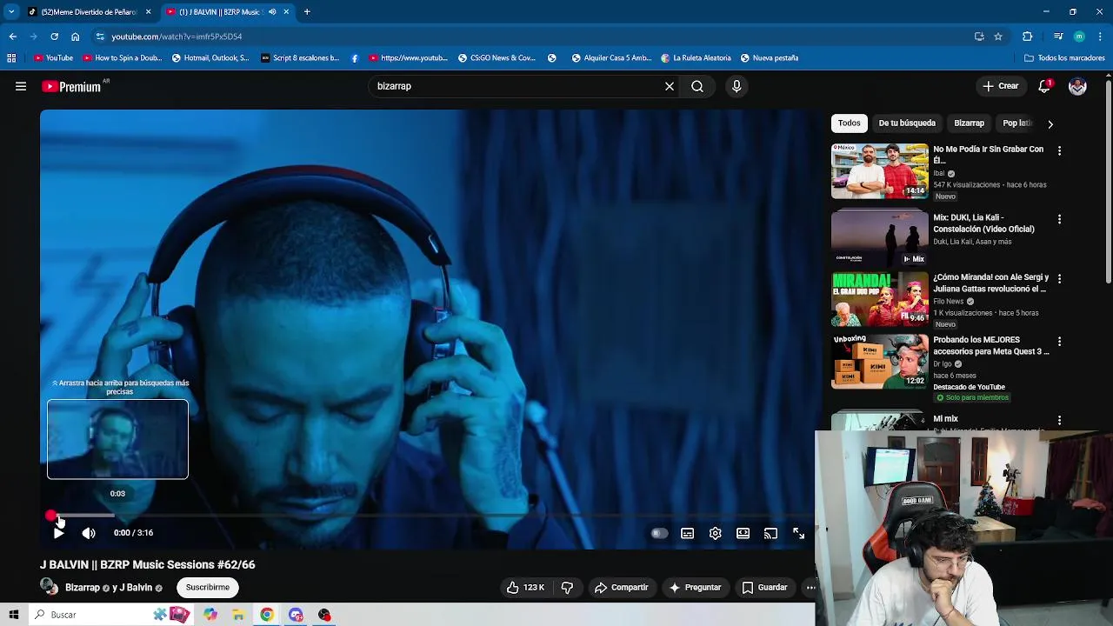Image resolution: width=1113 pixels, height=626 pixels.
Task: Open player settings gear
Action: [715, 533]
